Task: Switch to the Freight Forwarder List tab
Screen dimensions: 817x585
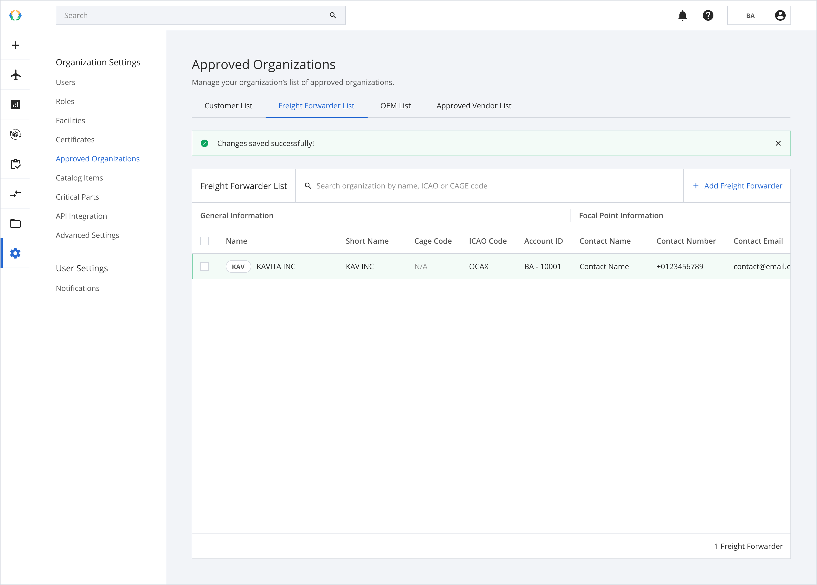Action: coord(316,106)
